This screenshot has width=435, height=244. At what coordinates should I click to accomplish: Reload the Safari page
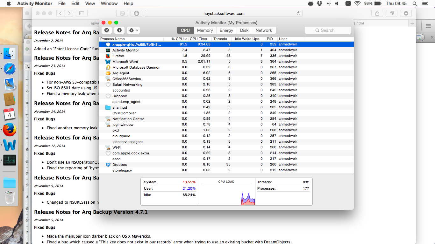298,13
